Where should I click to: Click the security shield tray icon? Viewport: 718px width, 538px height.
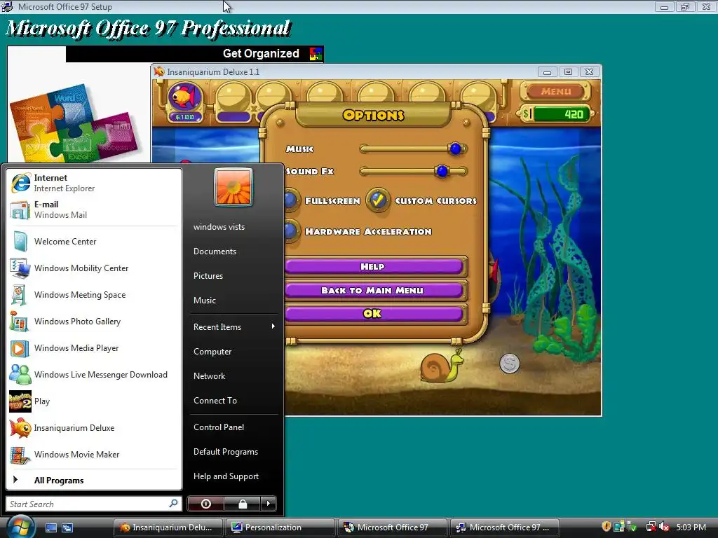tap(607, 527)
